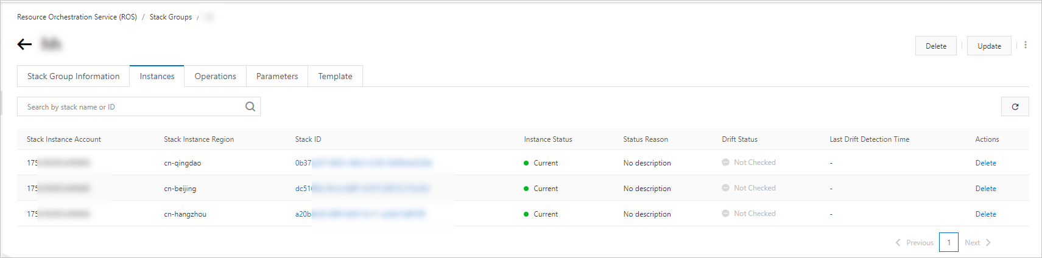
Task: Click the Not Checked icon in cn-beijing row
Action: point(725,188)
